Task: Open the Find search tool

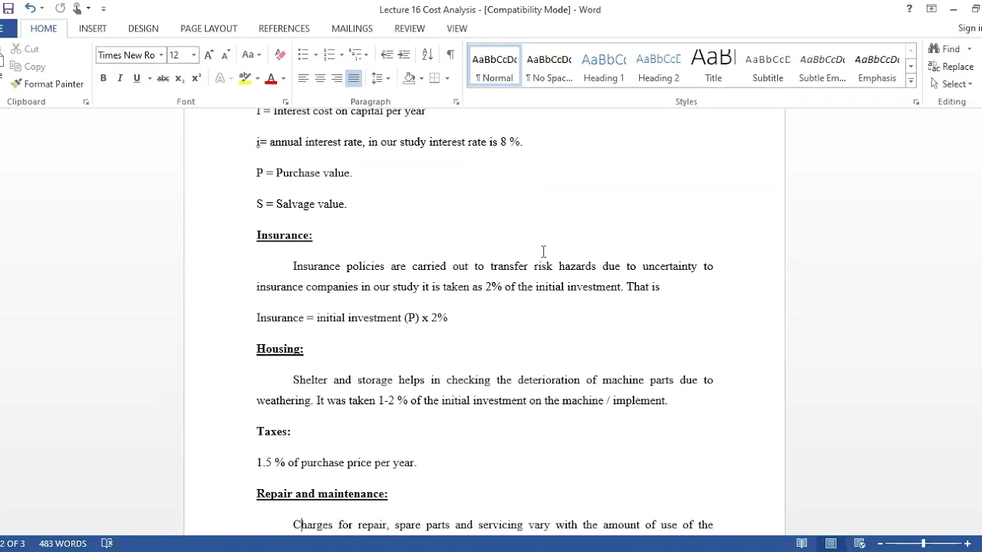Action: 944,49
